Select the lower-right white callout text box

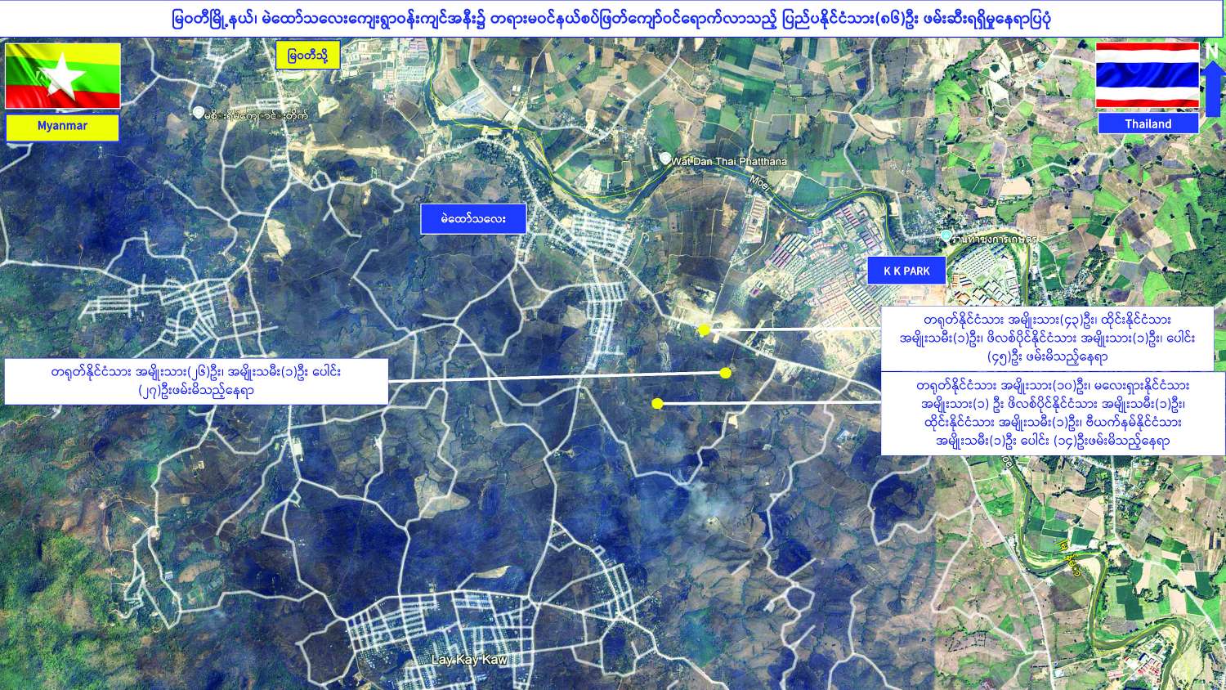point(1053,413)
